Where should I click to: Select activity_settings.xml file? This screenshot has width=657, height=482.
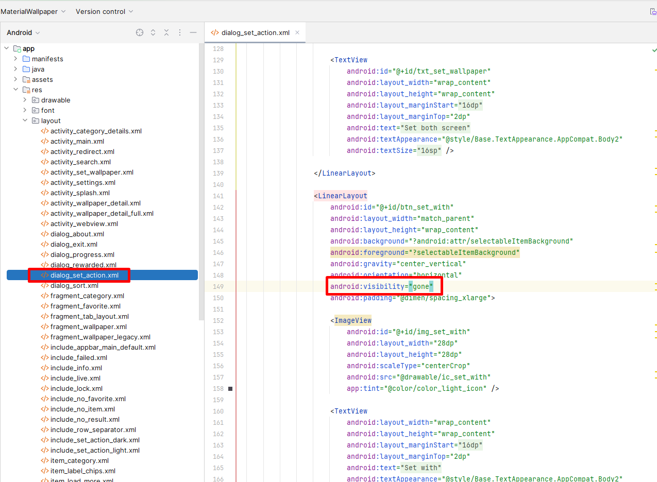point(83,182)
